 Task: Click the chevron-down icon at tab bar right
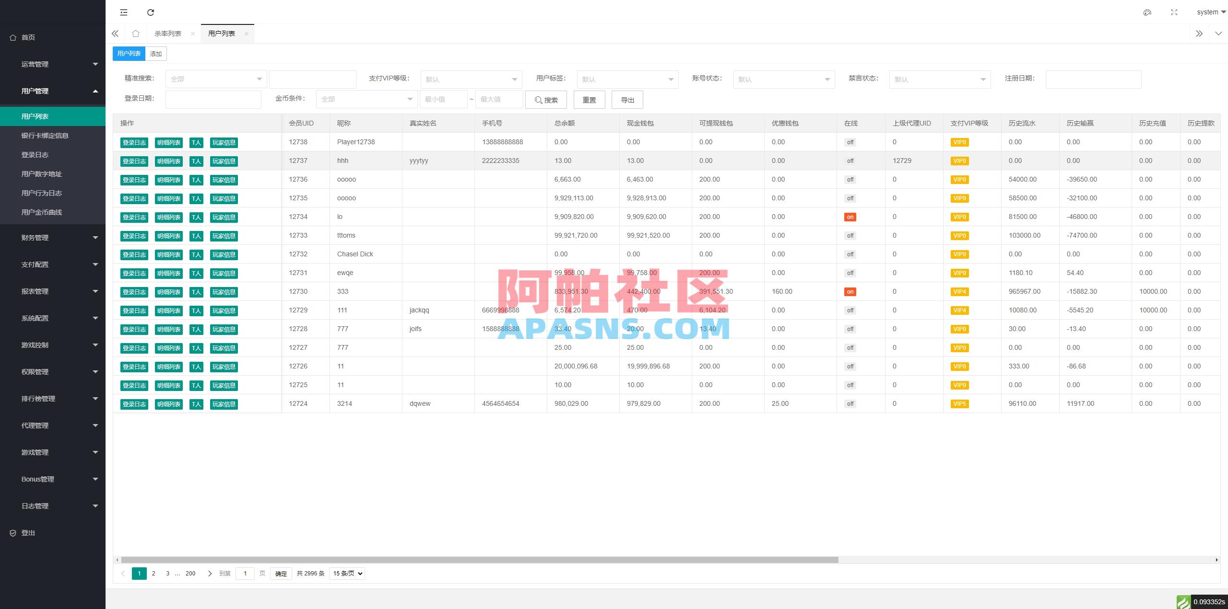(1218, 34)
